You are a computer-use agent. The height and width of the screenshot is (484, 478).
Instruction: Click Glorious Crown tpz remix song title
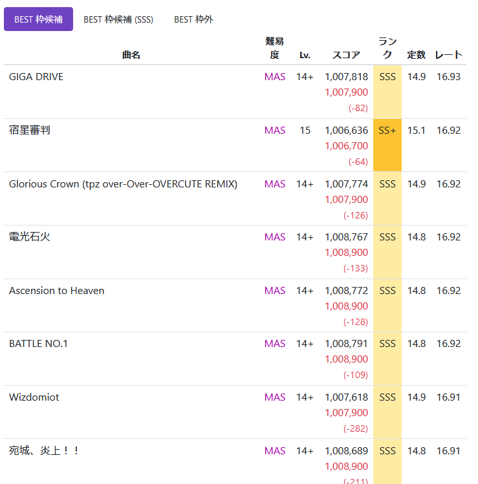coord(123,184)
